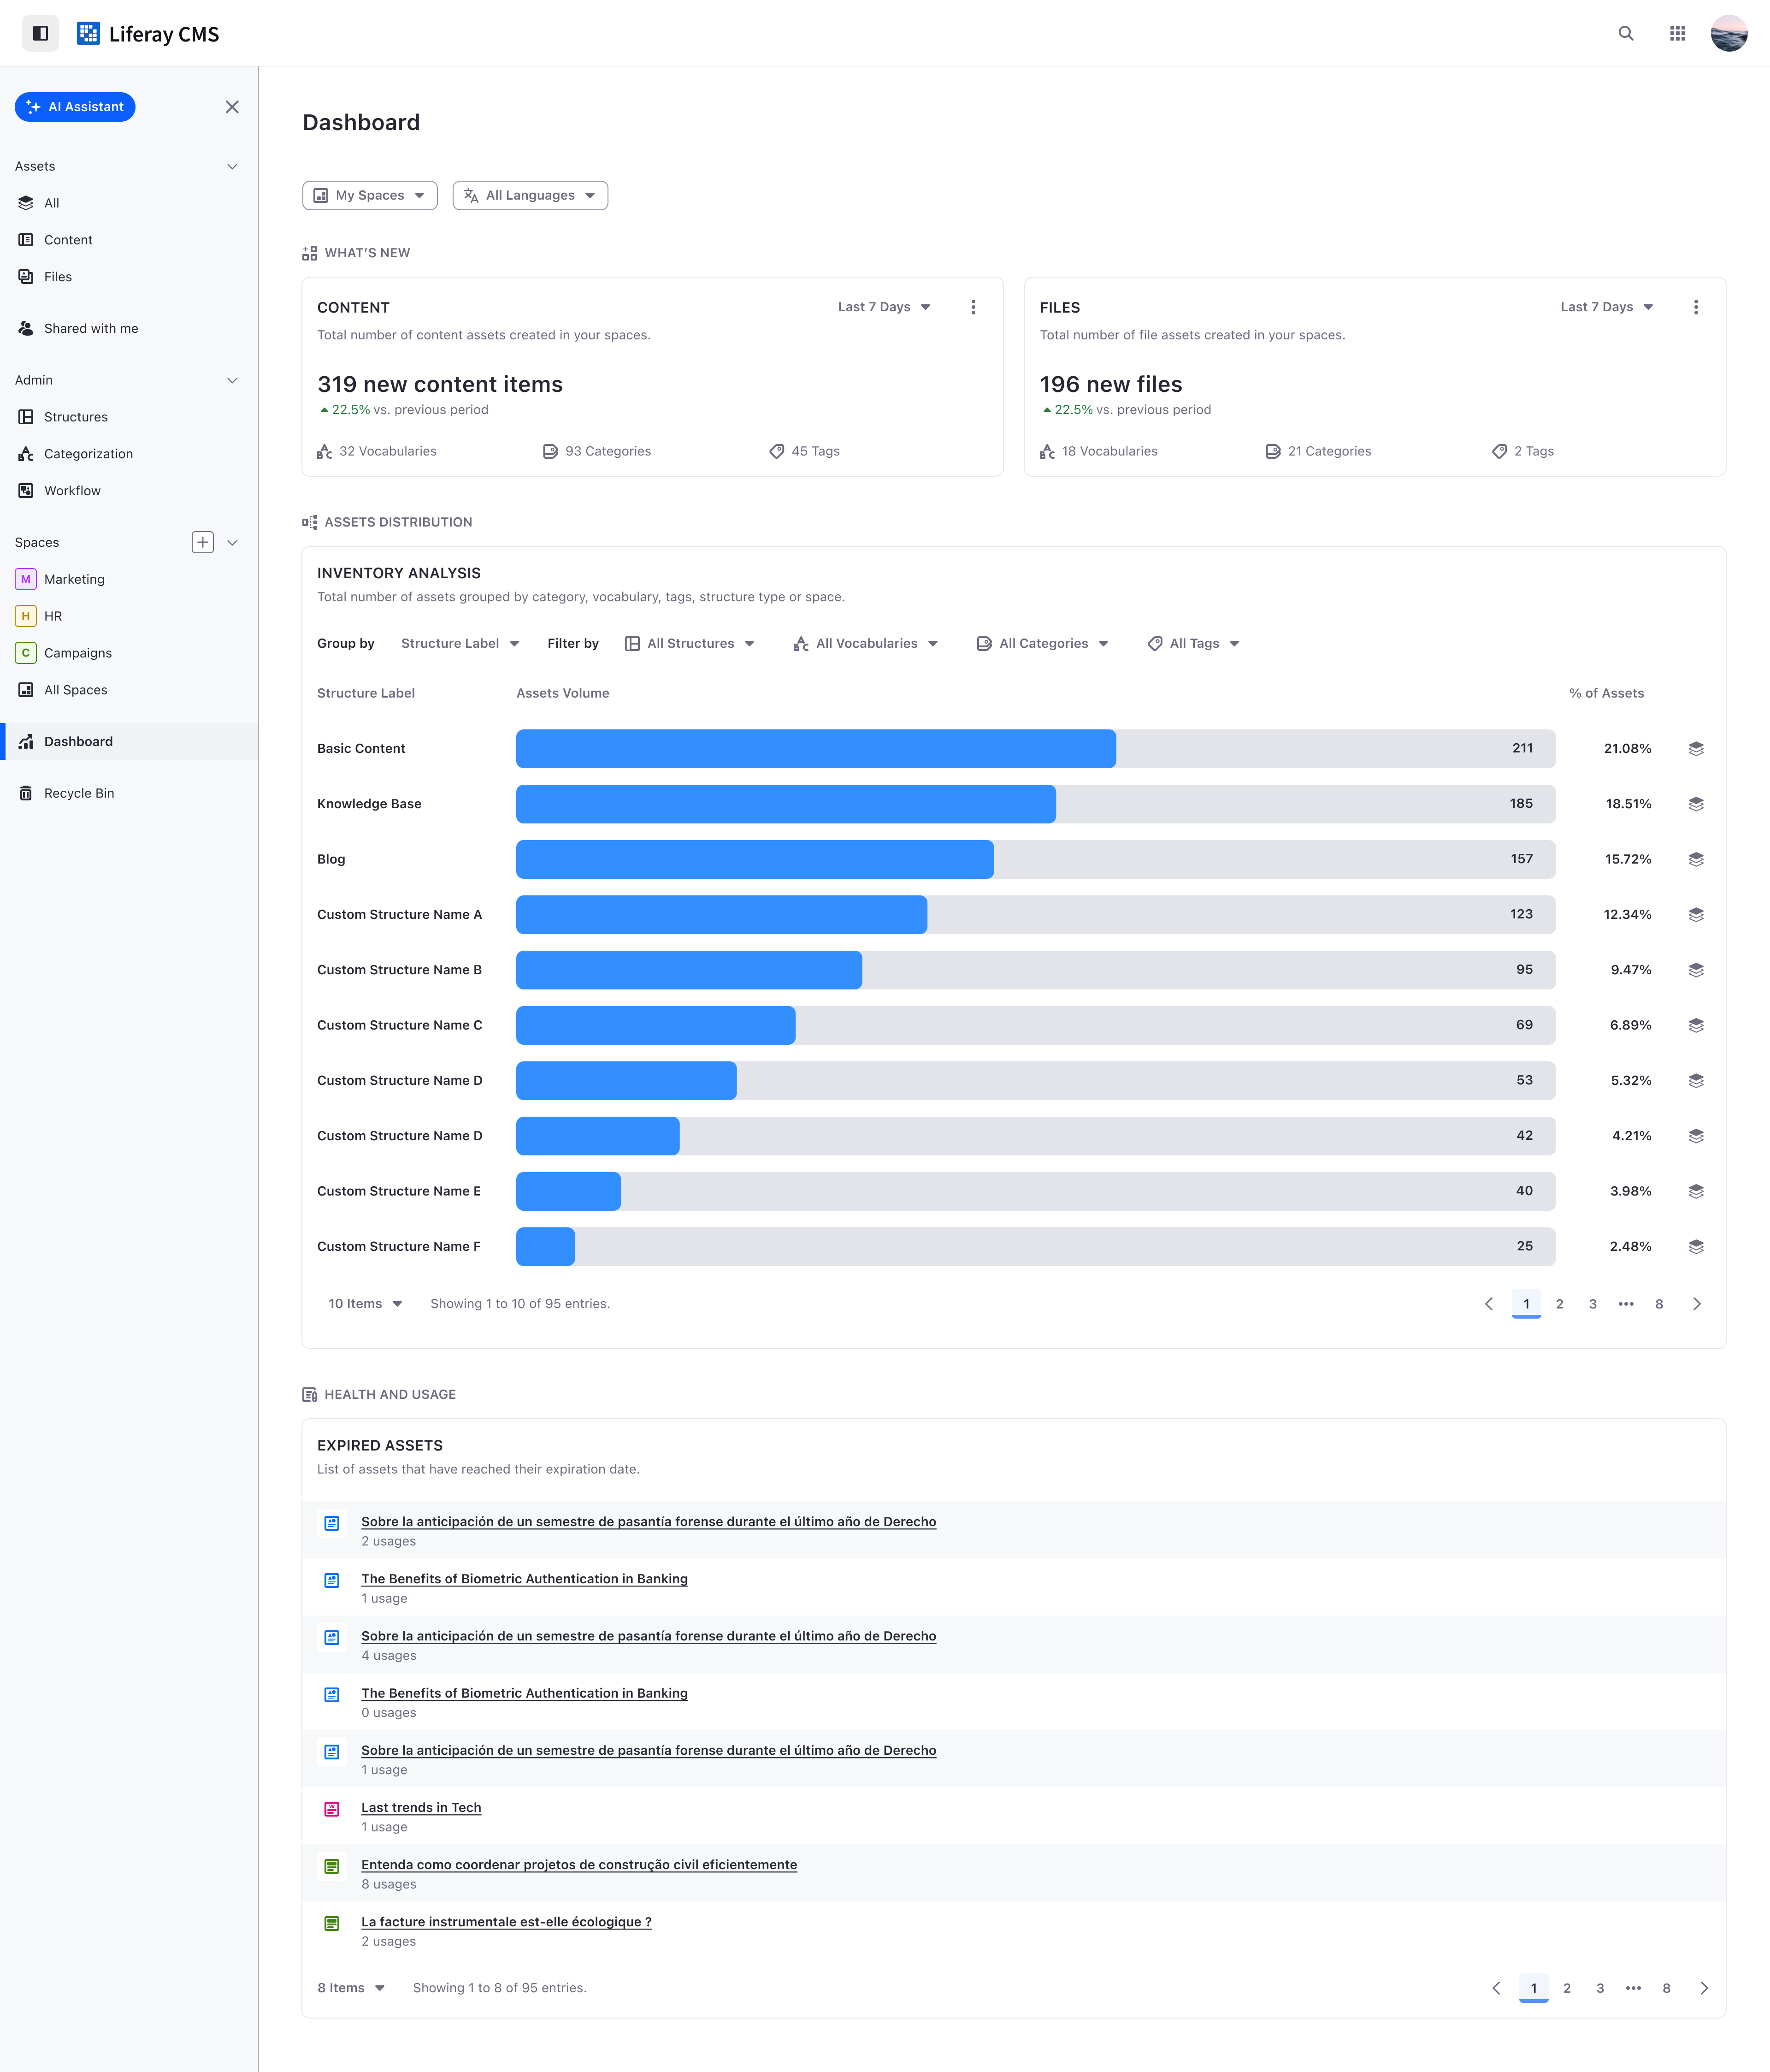
Task: Open the user avatar menu
Action: [x=1728, y=33]
